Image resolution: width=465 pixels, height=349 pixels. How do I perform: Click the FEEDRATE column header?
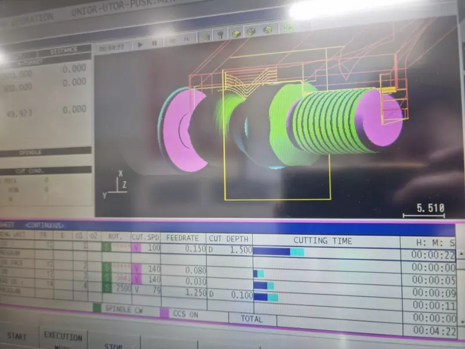(183, 238)
